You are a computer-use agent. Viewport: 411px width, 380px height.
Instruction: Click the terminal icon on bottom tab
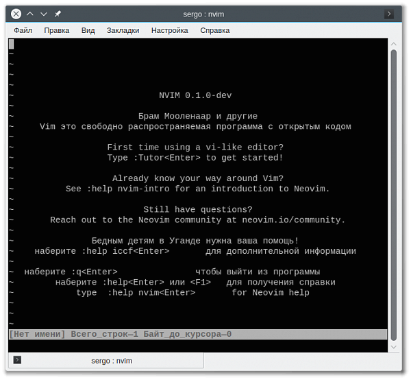[17, 360]
